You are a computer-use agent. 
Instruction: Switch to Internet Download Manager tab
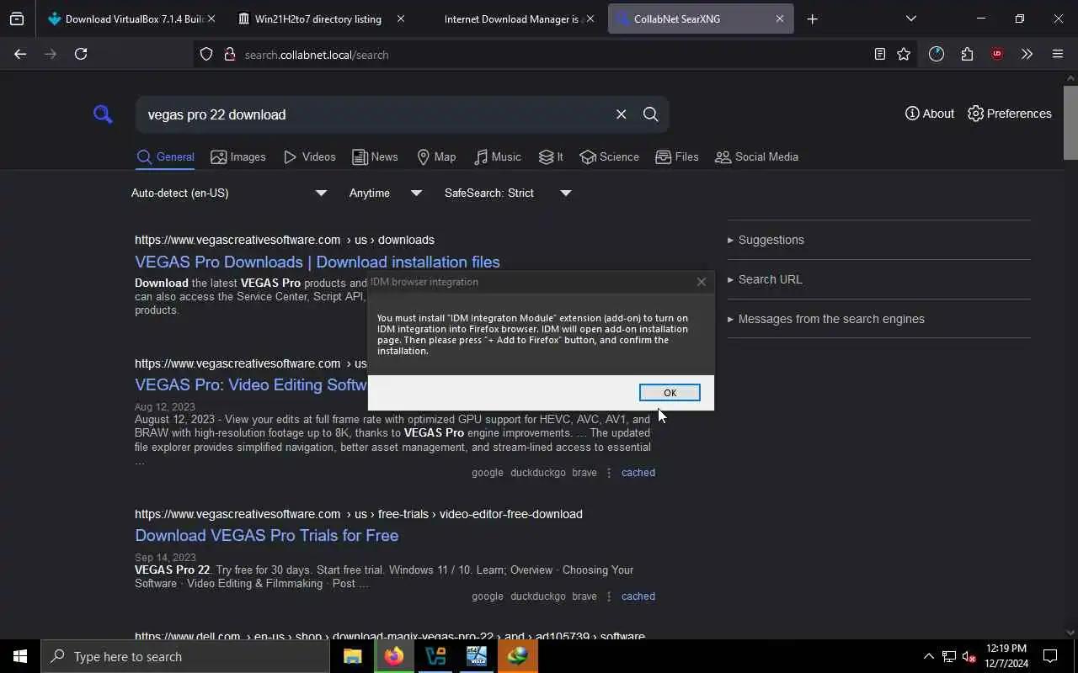(511, 19)
